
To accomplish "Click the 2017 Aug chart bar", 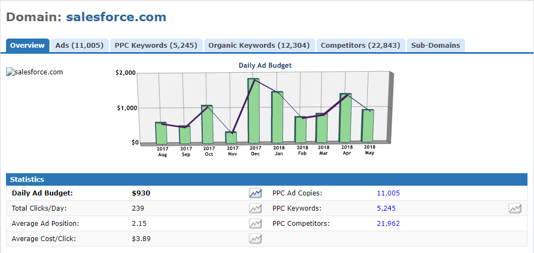I will pyautogui.click(x=161, y=133).
